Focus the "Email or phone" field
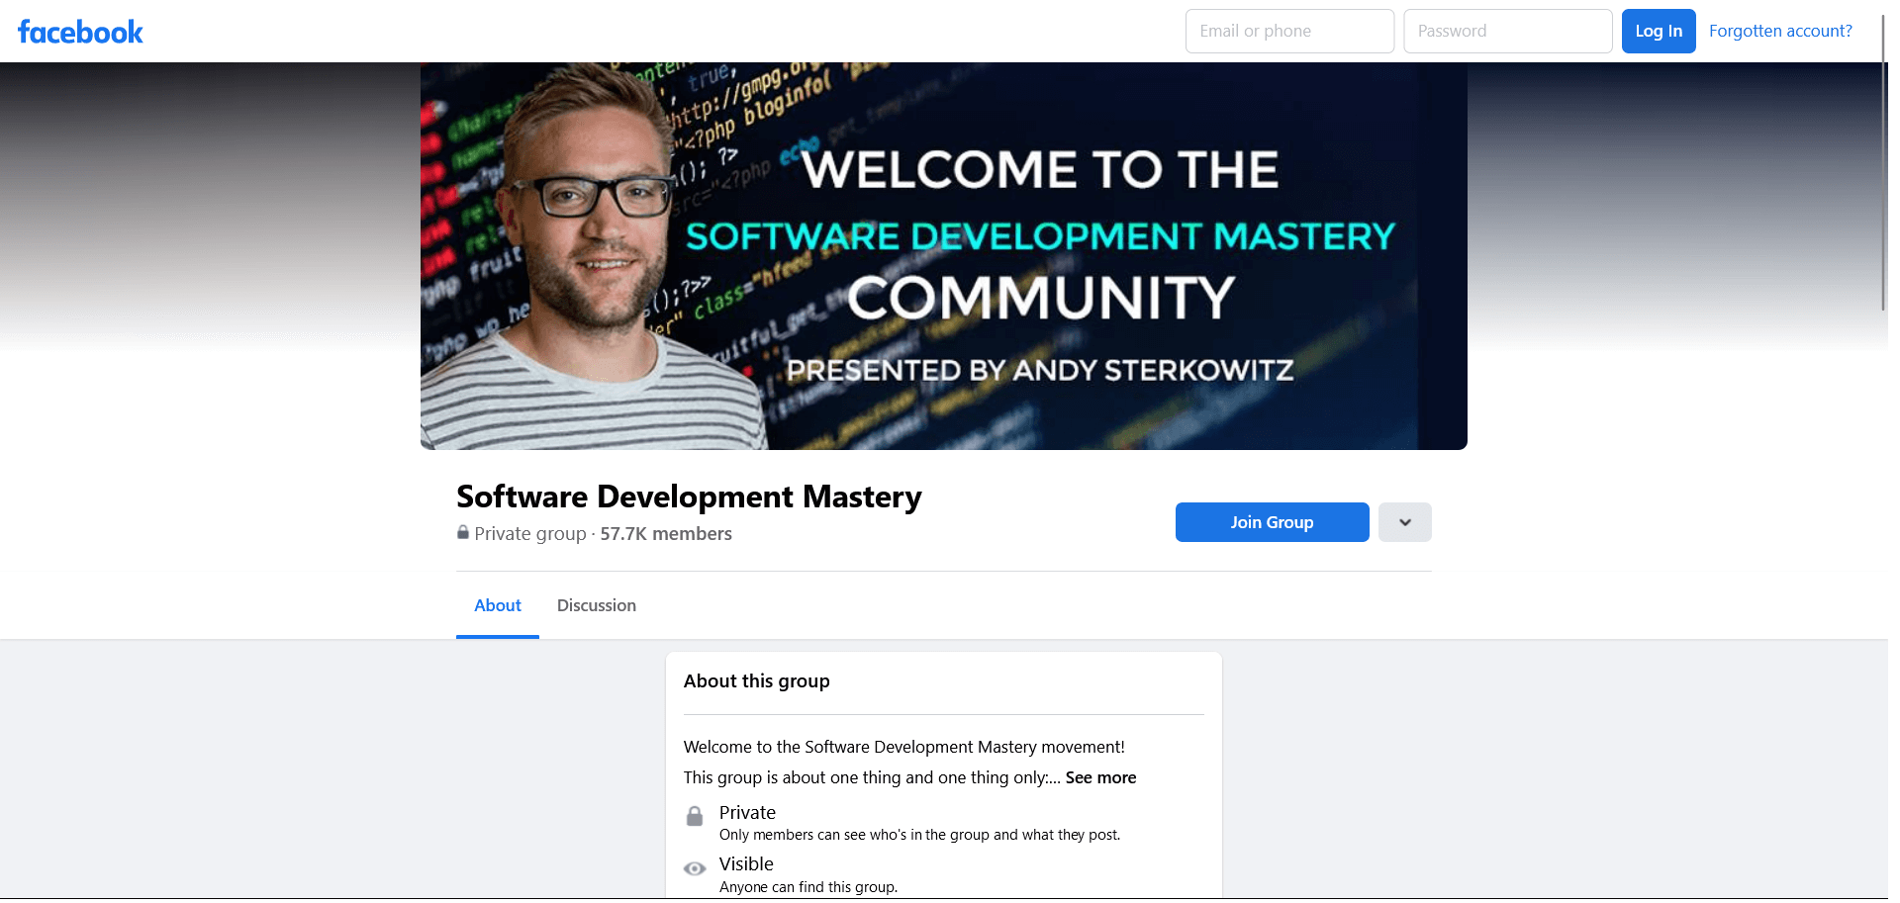Viewport: 1900px width, 903px height. 1288,31
